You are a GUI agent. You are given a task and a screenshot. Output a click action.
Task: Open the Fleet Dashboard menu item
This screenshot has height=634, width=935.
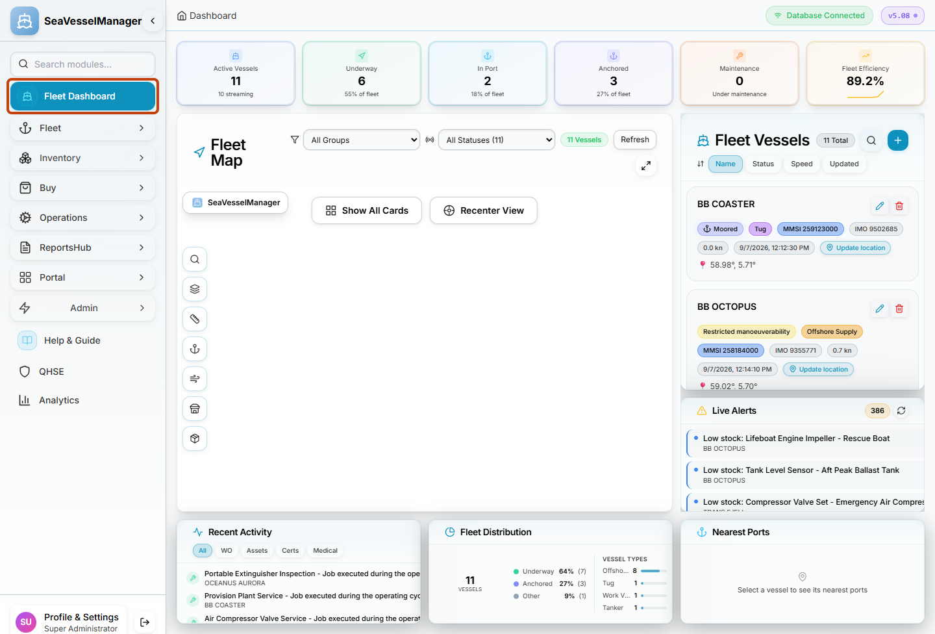[x=82, y=96]
